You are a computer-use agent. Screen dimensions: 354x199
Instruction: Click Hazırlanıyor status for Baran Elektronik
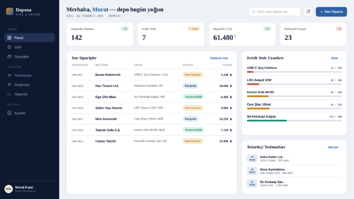[192, 75]
